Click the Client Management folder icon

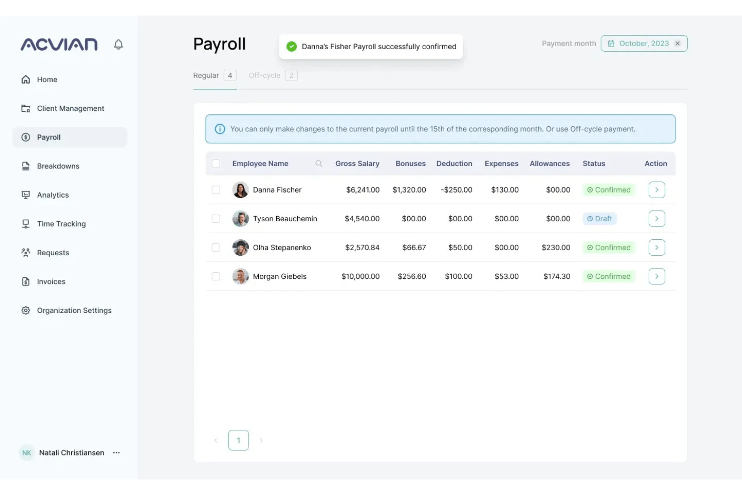click(x=26, y=108)
